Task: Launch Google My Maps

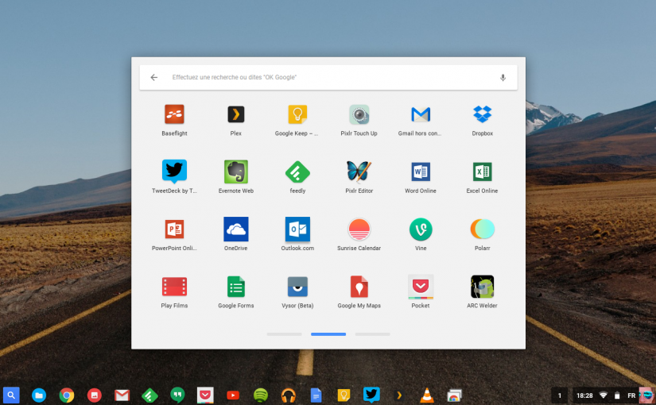Action: 359,287
